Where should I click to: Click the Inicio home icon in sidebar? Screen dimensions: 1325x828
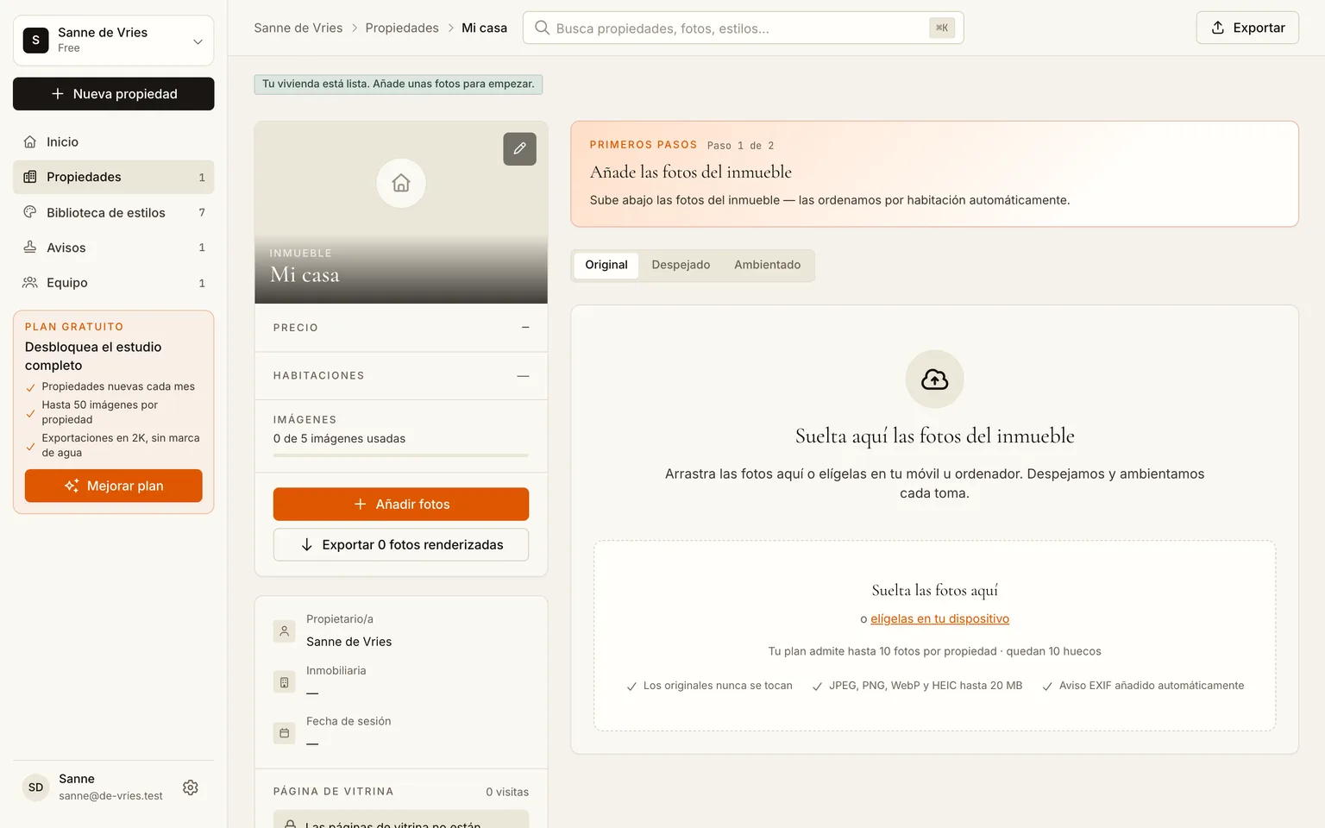[x=30, y=141]
